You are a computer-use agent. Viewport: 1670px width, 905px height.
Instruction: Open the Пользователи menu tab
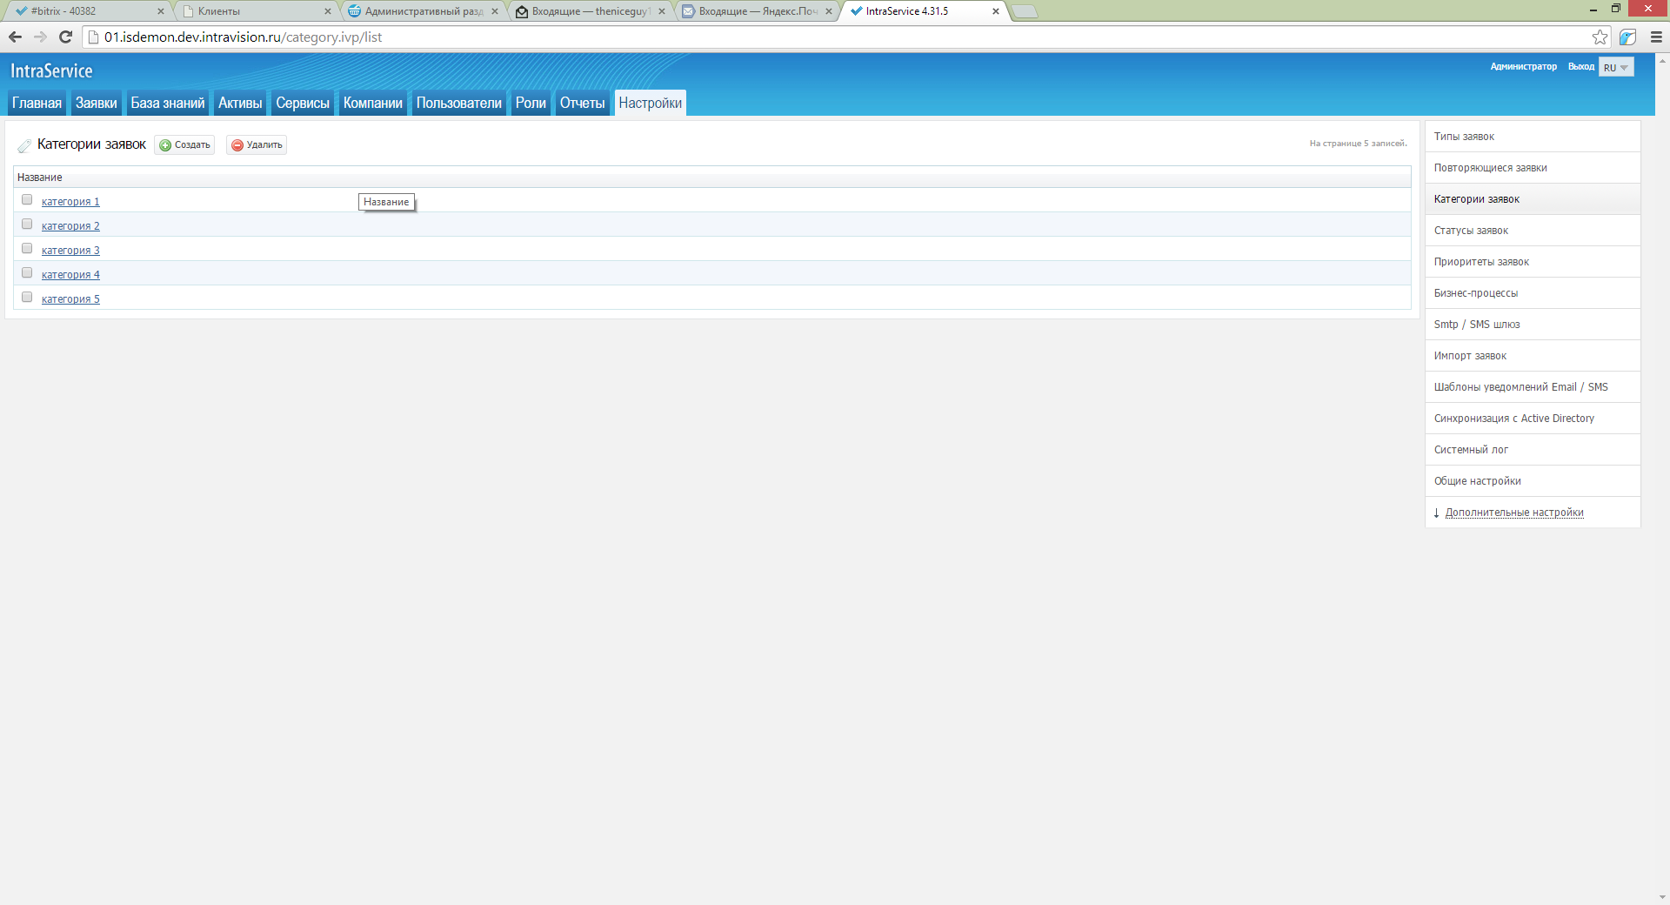tap(459, 103)
